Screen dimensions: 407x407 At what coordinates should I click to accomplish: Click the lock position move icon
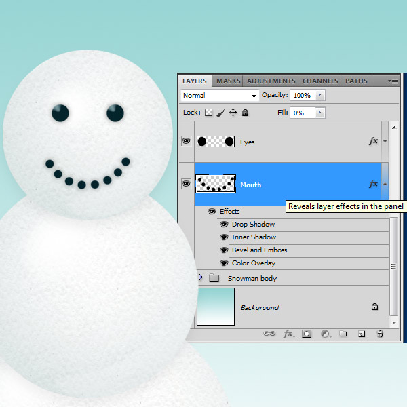click(233, 113)
